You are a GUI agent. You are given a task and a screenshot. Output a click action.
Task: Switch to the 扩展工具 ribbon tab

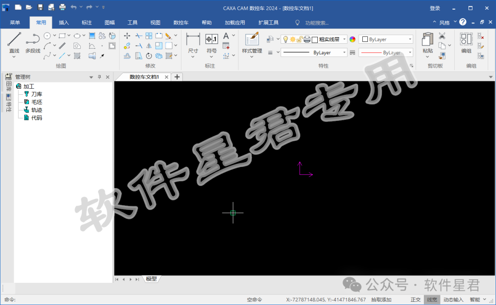pos(268,23)
